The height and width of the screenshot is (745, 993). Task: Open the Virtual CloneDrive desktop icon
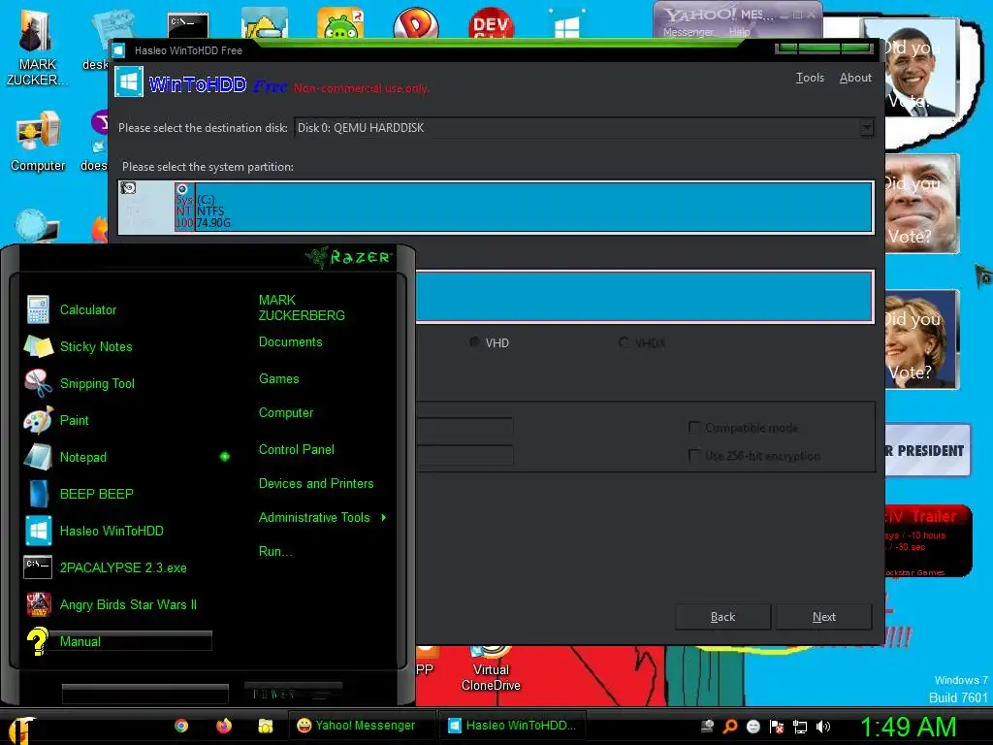pos(491,669)
